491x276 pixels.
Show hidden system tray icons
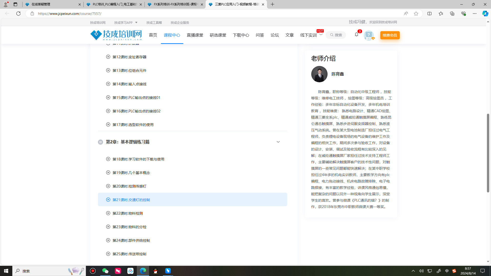tap(413, 271)
